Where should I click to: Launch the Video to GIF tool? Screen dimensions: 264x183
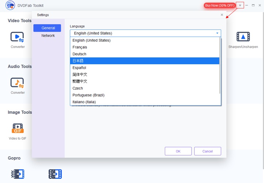(17, 129)
